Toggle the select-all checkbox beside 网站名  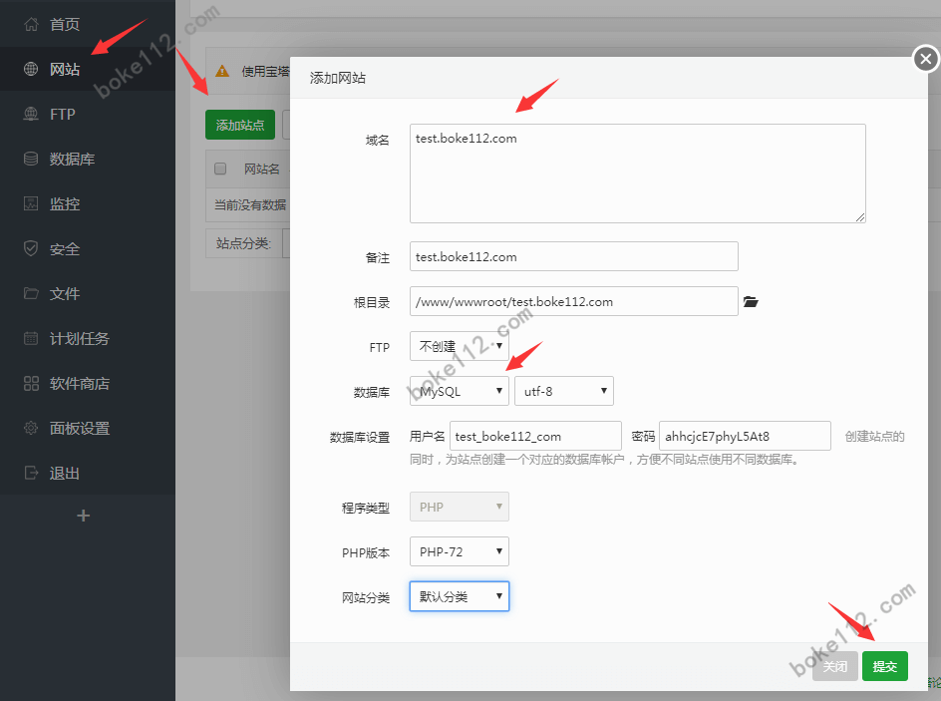pyautogui.click(x=220, y=169)
